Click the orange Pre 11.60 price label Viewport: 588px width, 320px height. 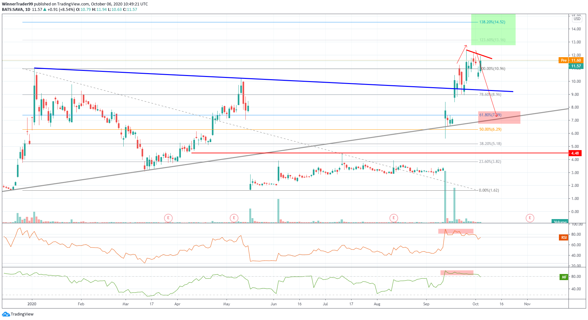pyautogui.click(x=571, y=60)
